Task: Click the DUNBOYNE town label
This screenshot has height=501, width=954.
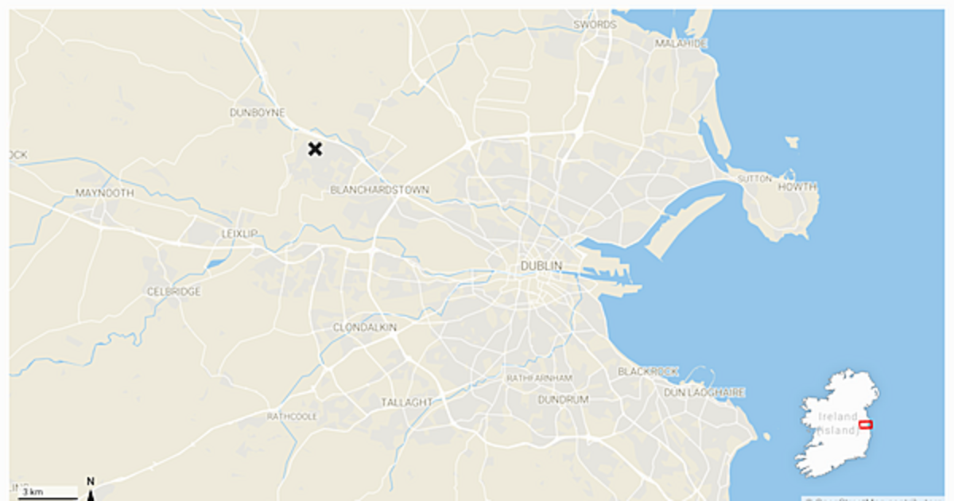Action: point(257,113)
